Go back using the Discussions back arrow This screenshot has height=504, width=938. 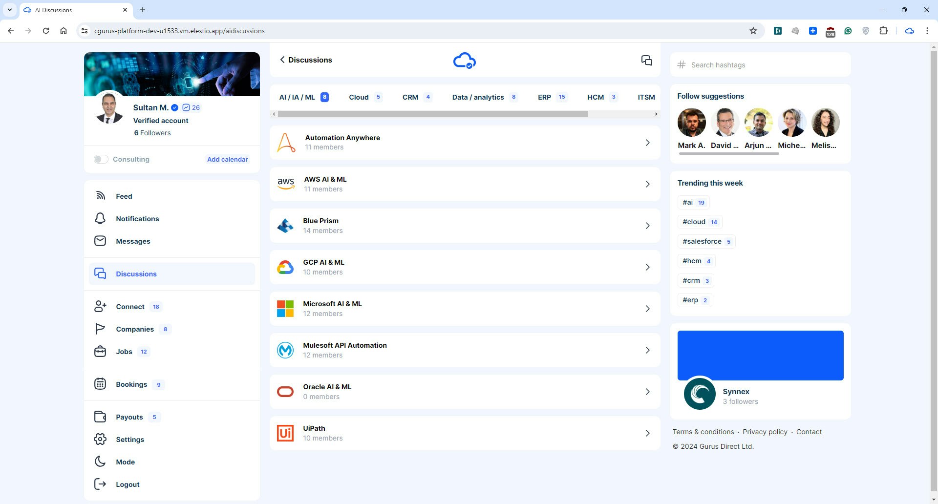coord(282,60)
